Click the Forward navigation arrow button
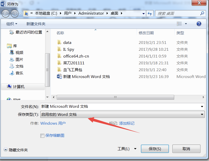This screenshot has height=161, width=209. pos(15,13)
